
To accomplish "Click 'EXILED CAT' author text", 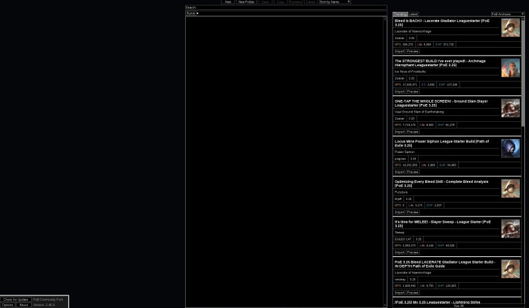I will pos(403,239).
